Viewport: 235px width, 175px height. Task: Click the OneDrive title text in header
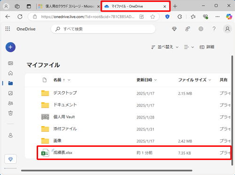26,29
